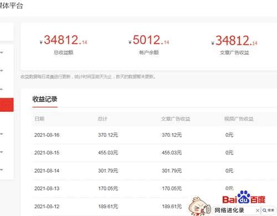Screen dimensions: 277x216
Task: Click 301.79元 in the 总计 column
Action: click(x=108, y=171)
